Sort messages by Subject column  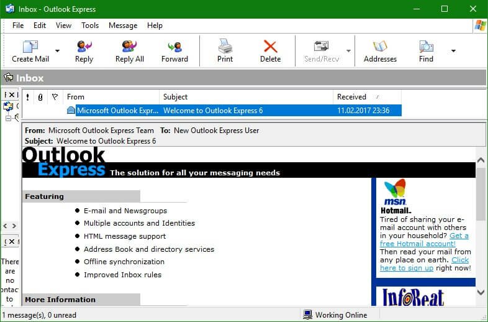tap(246, 97)
